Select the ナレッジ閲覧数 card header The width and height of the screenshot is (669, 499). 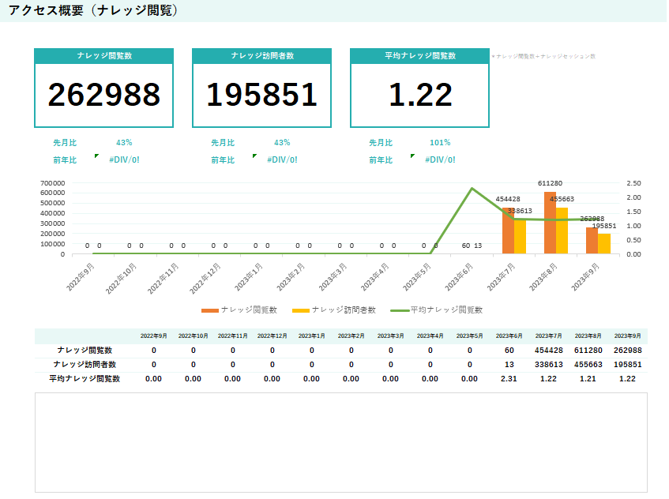(103, 56)
